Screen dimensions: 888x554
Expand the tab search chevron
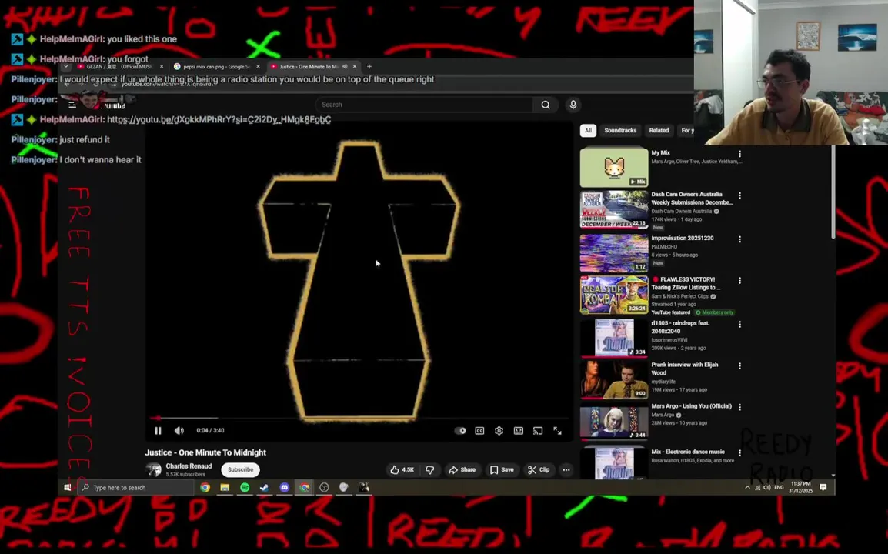point(65,66)
